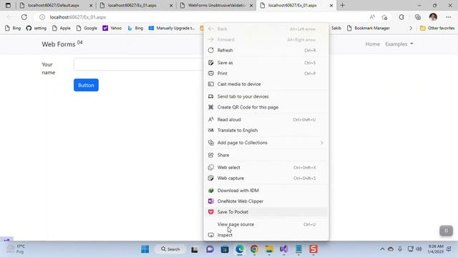Screen dimensions: 458x257
Task: Expand Add page to Collections submenu
Action: 266,143
